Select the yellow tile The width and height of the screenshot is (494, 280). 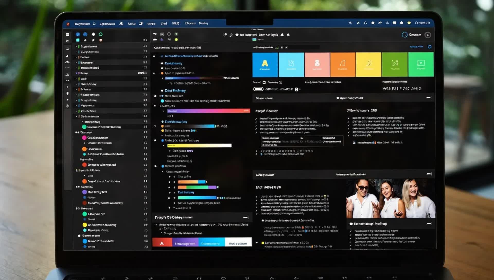pos(369,65)
